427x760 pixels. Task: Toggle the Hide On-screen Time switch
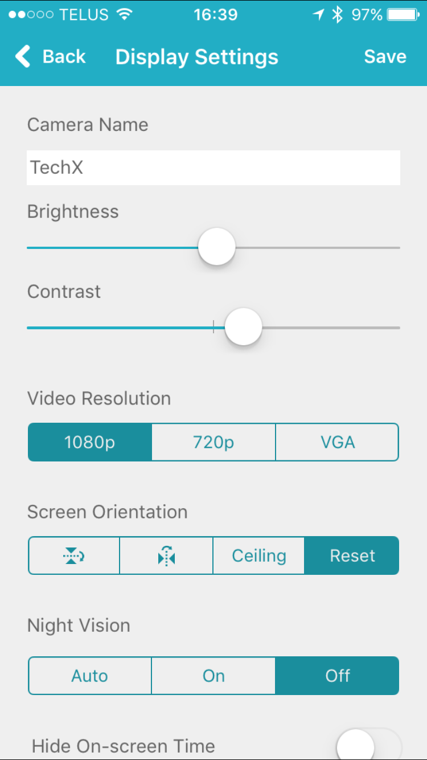[x=368, y=745]
